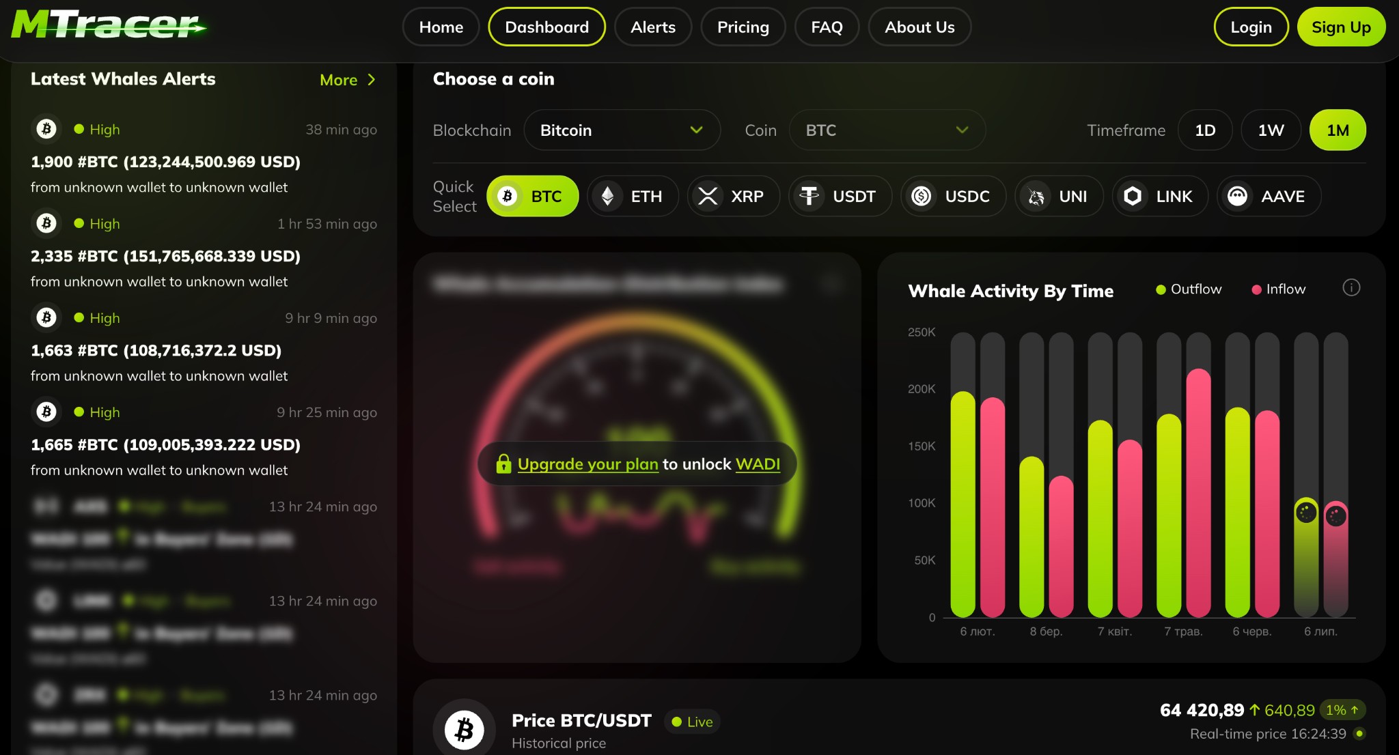Select the 1M timeframe
Screen dimensions: 1399x755
point(1338,130)
